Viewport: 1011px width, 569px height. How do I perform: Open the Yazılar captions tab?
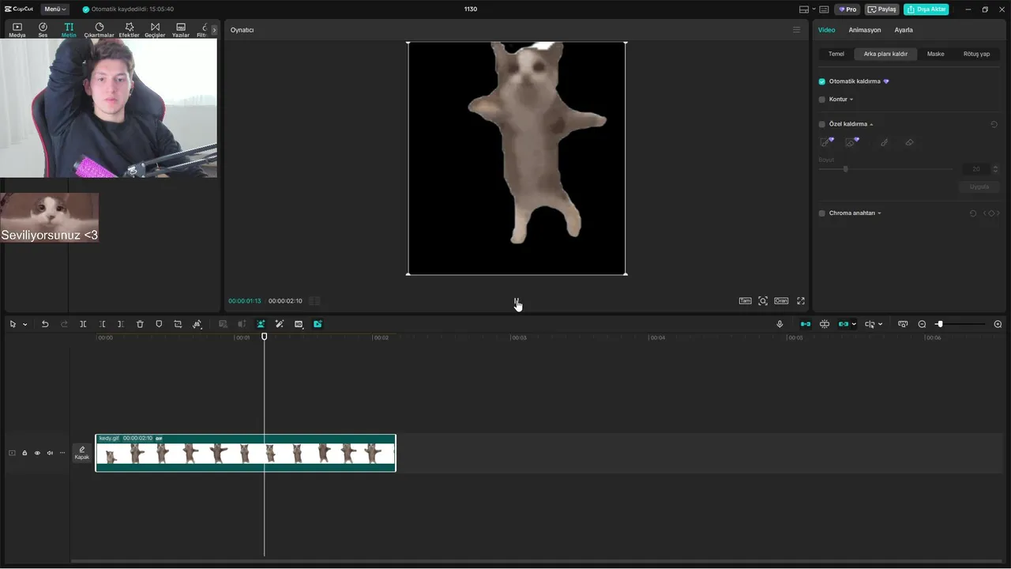point(181,30)
